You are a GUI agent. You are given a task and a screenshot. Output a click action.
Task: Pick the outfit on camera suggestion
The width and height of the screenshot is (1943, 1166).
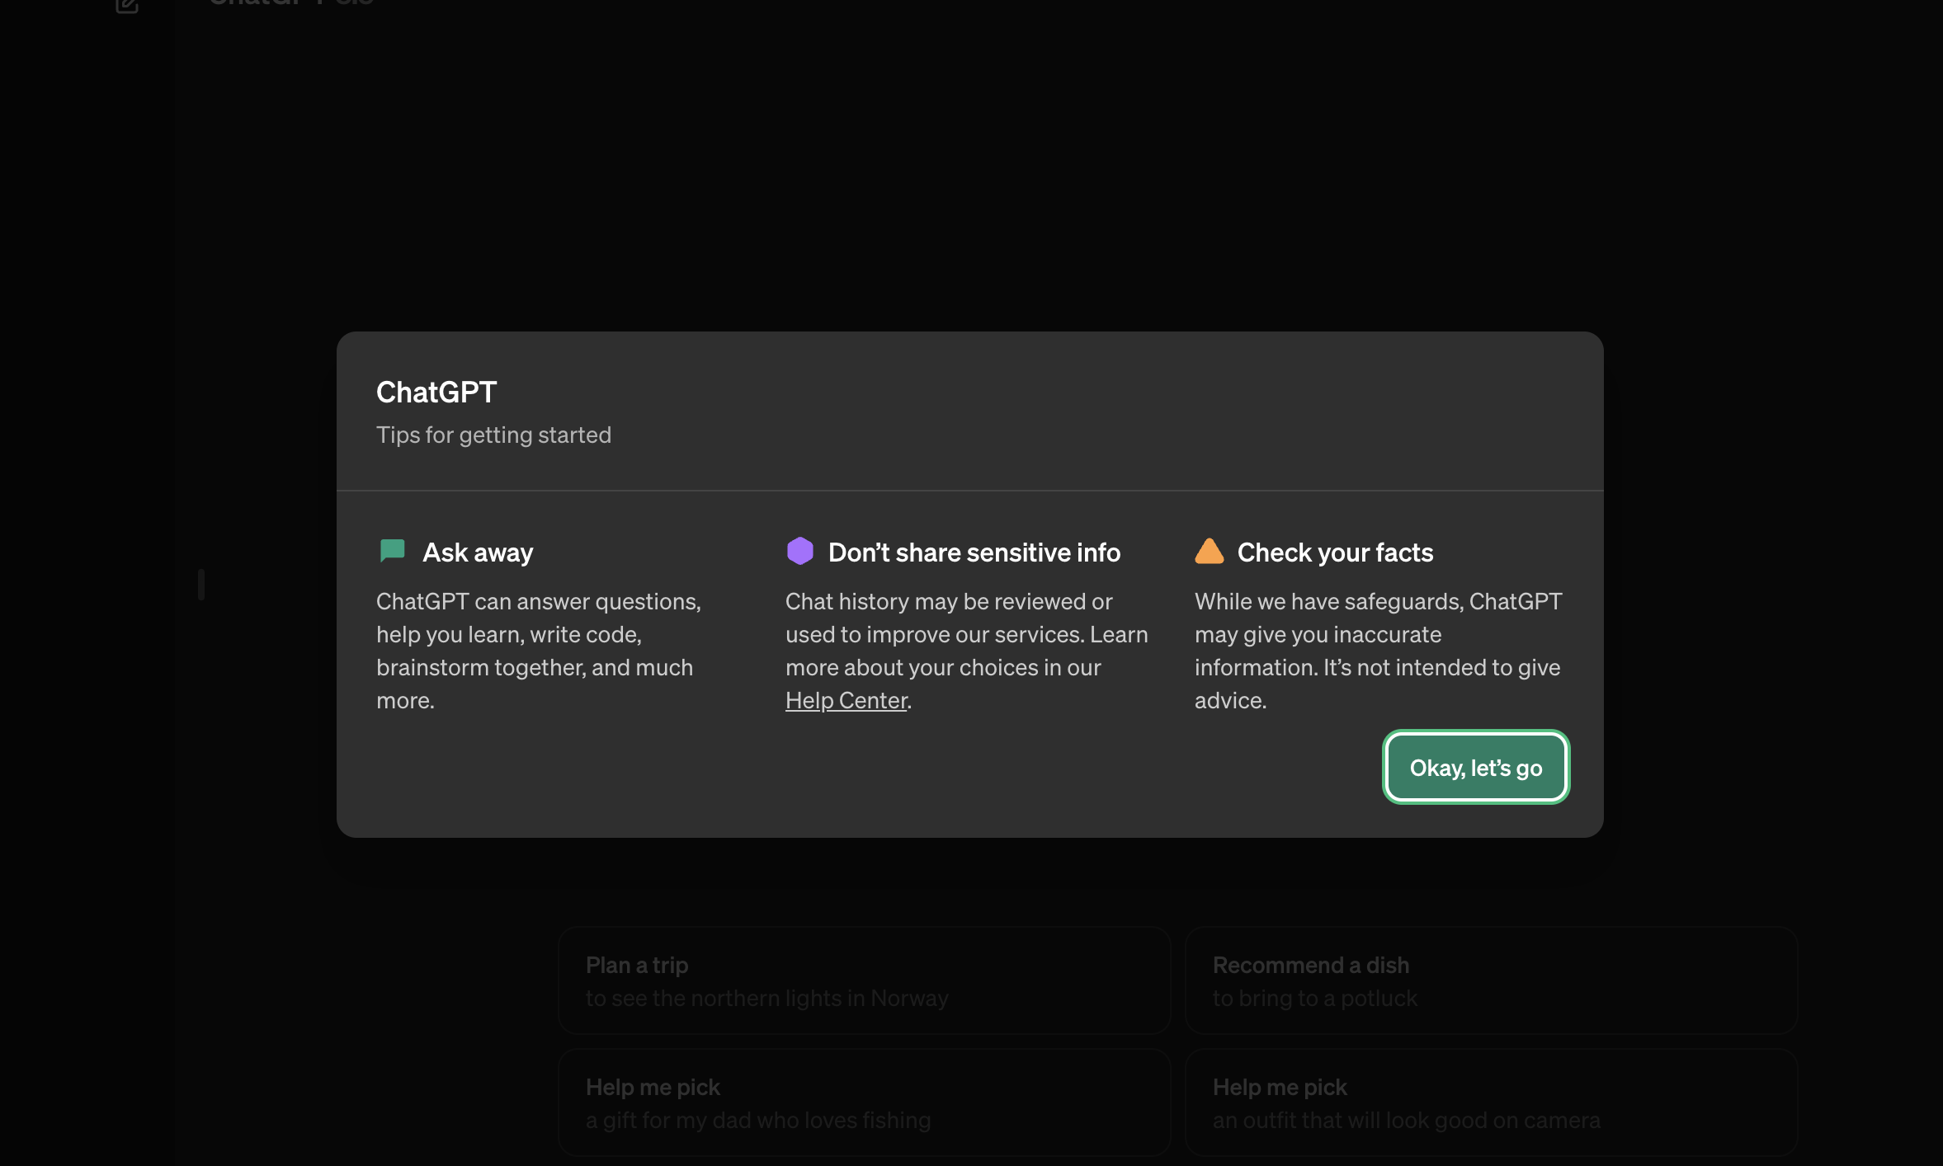(x=1491, y=1103)
